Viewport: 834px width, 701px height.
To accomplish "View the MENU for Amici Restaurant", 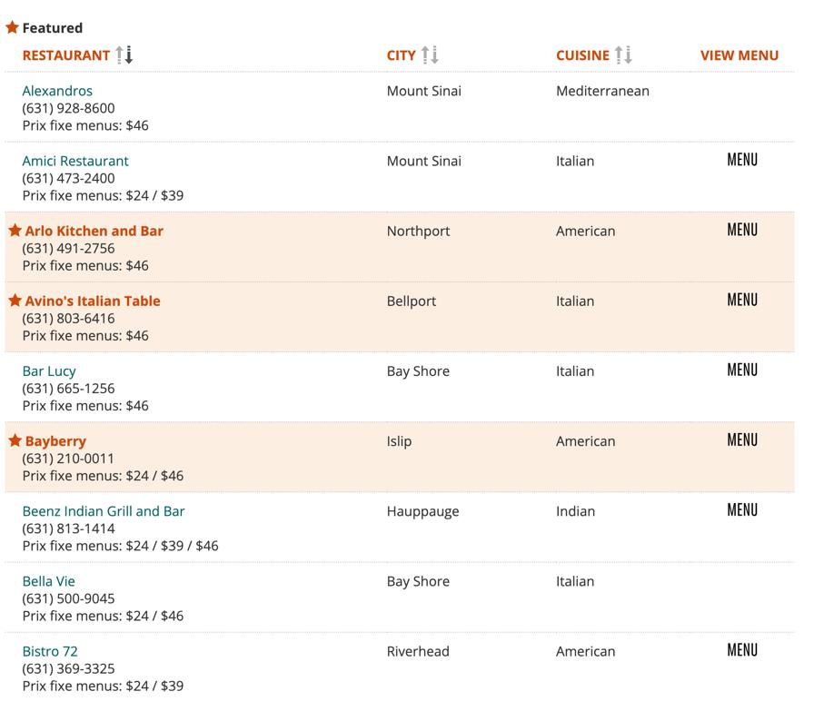I will (x=742, y=160).
